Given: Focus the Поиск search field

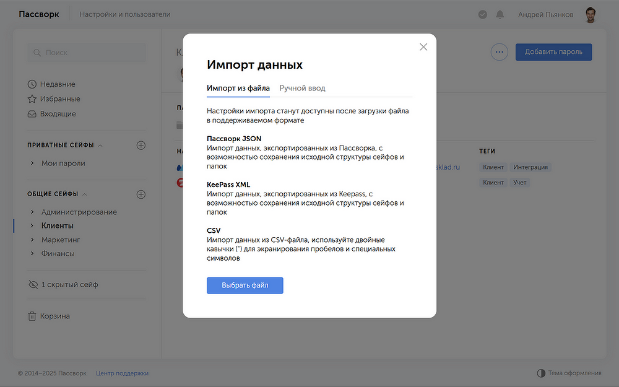Looking at the screenshot, I should 87,53.
